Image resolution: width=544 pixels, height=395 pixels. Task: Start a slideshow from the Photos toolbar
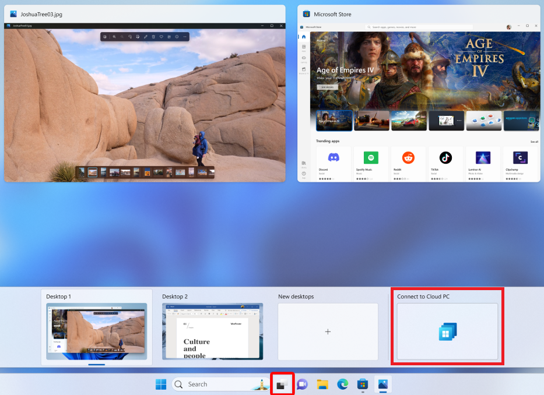169,36
